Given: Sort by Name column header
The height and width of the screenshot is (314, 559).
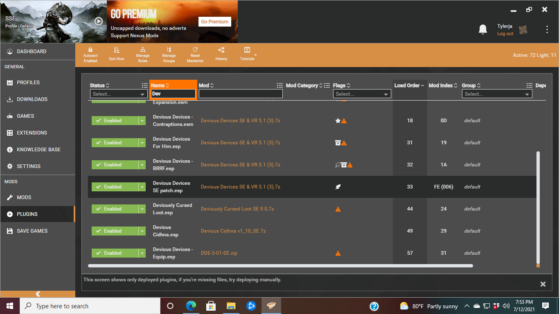Looking at the screenshot, I should (x=160, y=85).
